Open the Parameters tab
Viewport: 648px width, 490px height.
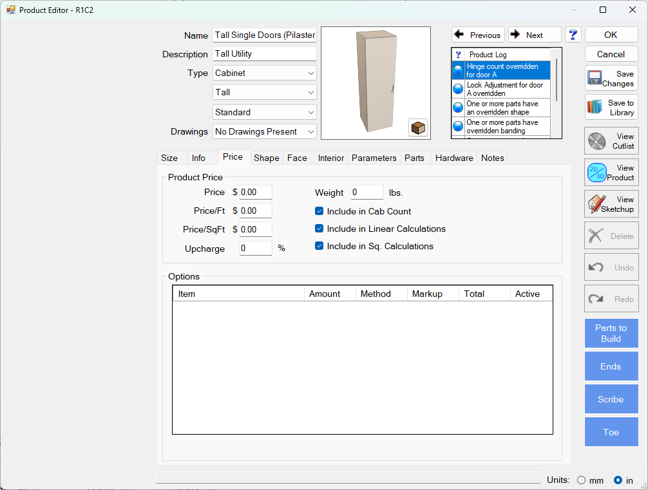[x=374, y=158]
